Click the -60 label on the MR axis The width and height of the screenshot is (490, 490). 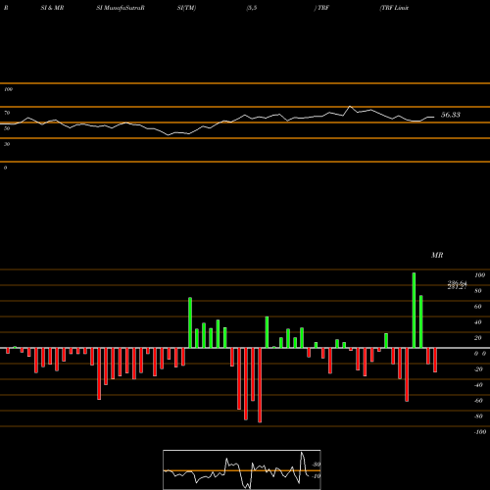pos(478,401)
